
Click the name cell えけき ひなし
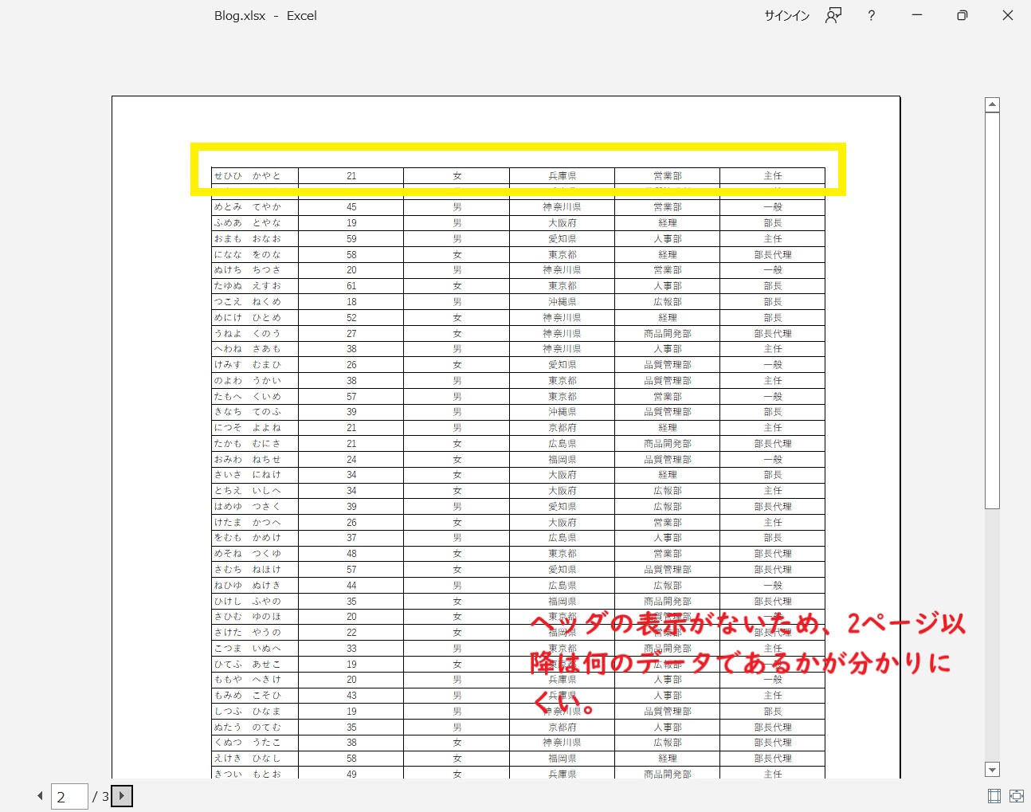[x=255, y=759]
